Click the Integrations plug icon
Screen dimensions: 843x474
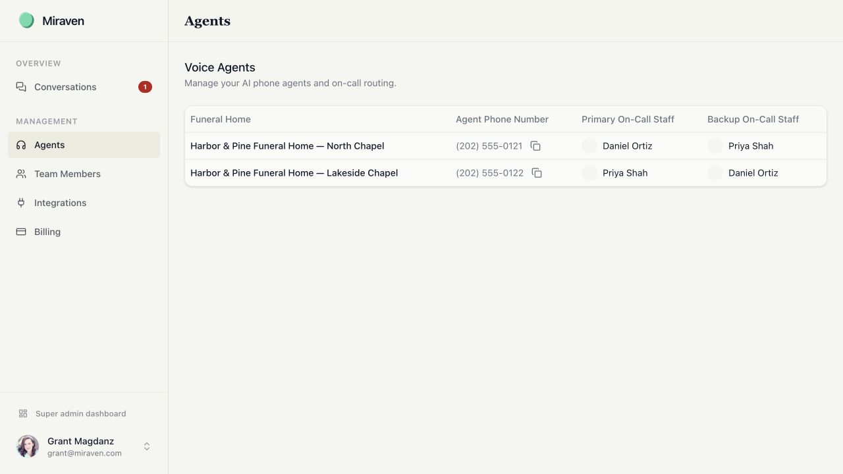click(x=21, y=203)
